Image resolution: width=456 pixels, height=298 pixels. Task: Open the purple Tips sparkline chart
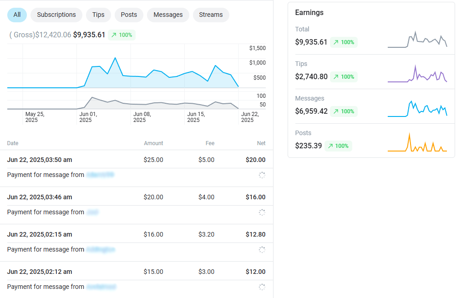[417, 75]
